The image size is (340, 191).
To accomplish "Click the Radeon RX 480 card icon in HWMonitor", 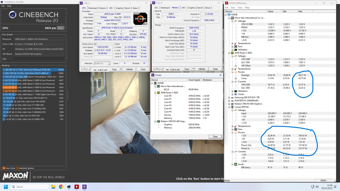I will [x=232, y=104].
